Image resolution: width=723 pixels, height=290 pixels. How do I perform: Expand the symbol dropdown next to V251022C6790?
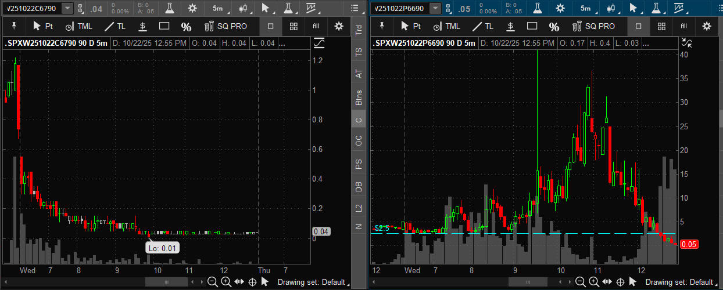coord(67,8)
